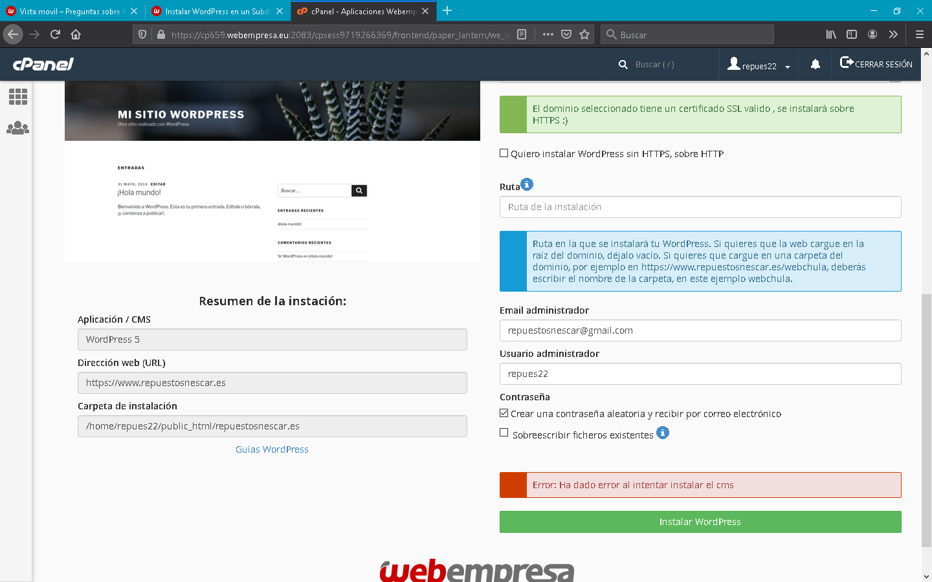This screenshot has width=932, height=582.
Task: Go back to the previous page
Action: (13, 34)
